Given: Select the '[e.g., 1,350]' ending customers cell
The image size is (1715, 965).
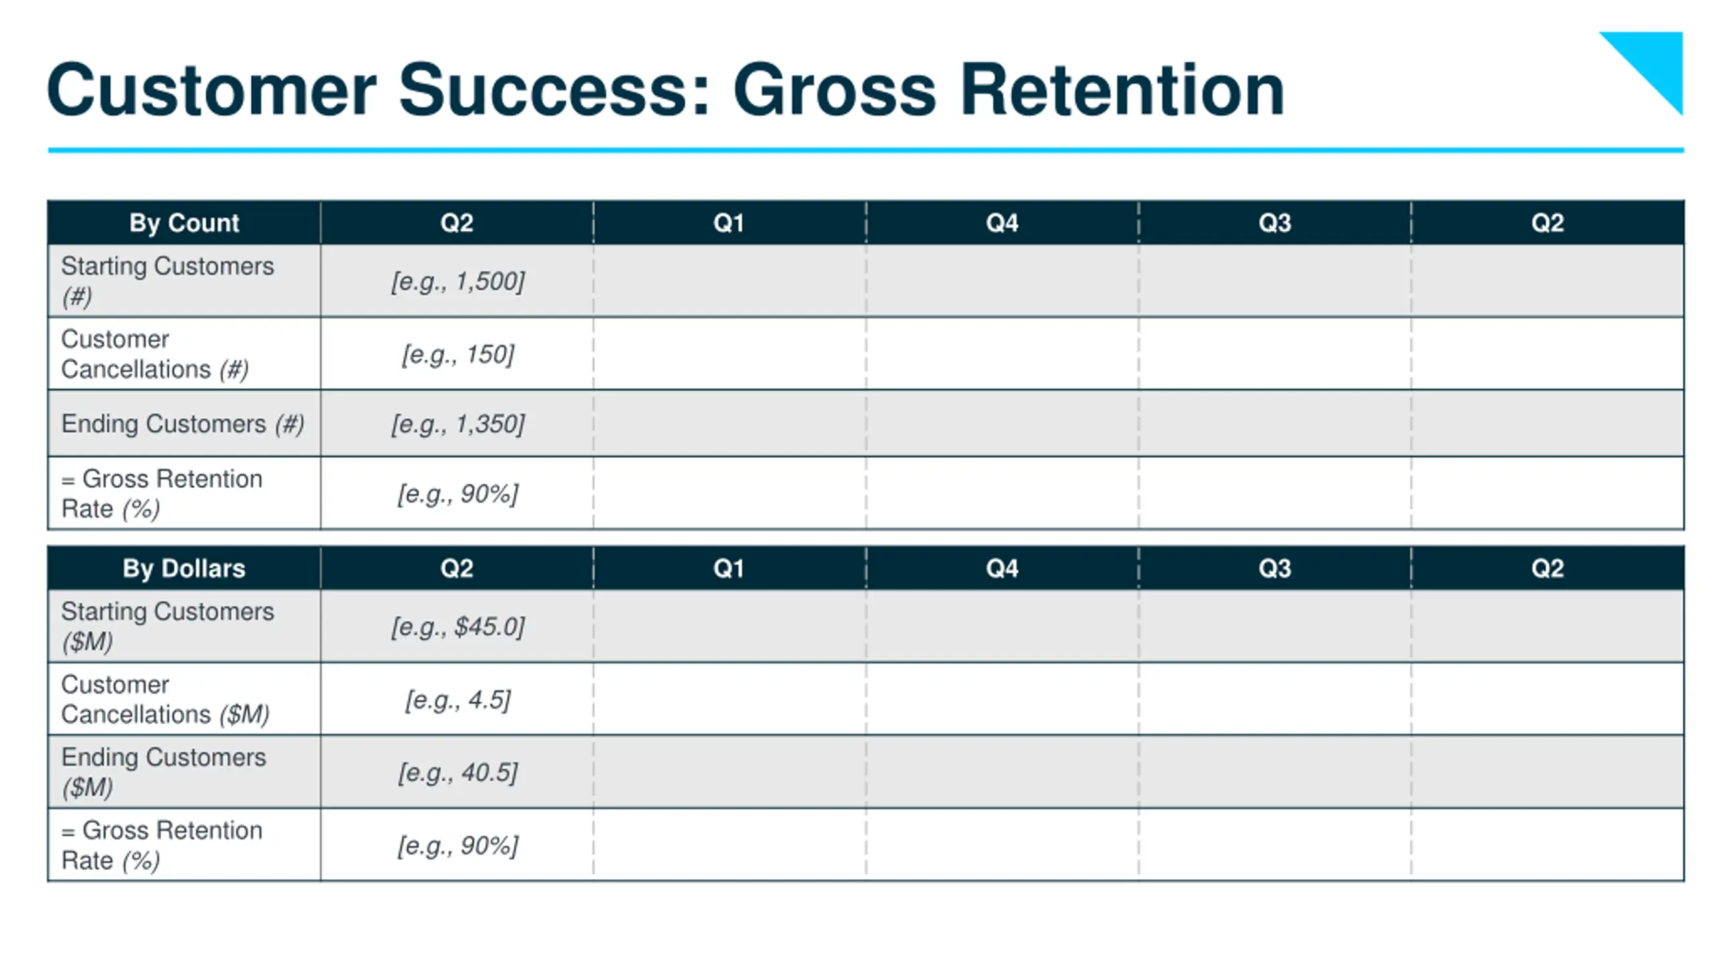Looking at the screenshot, I should [x=457, y=424].
